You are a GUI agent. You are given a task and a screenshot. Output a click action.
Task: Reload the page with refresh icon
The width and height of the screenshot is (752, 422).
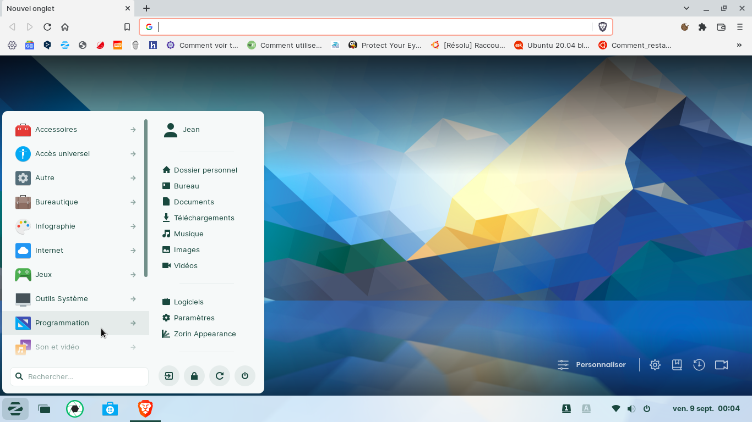pos(47,27)
